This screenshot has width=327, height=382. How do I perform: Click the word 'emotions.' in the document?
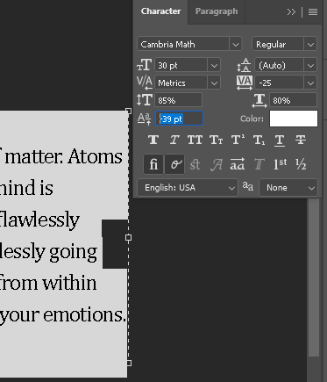coord(85,315)
